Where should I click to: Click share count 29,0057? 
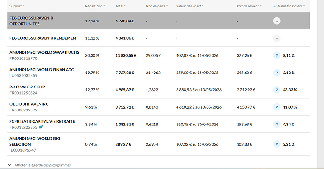[153, 55]
